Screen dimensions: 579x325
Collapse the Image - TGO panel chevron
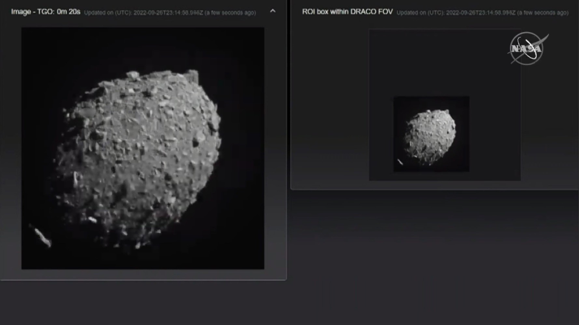[273, 11]
